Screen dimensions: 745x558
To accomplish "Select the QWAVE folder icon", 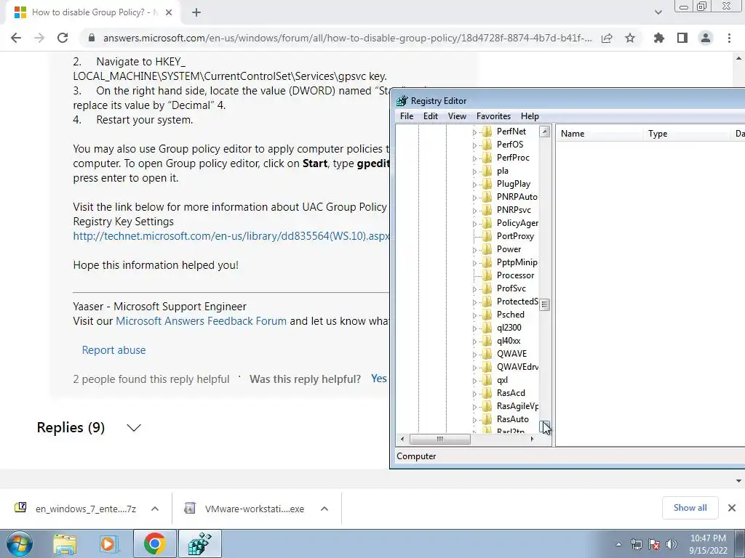I will tap(487, 354).
